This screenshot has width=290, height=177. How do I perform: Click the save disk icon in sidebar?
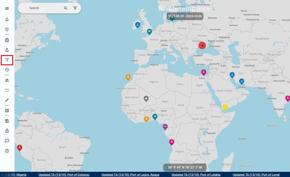click(x=7, y=121)
